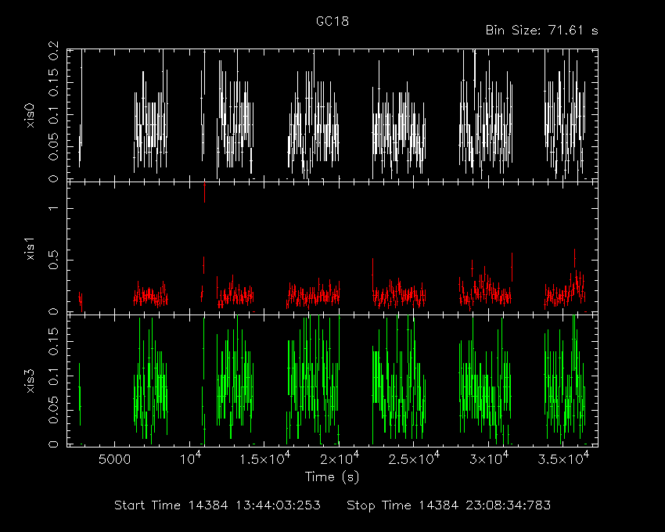Screen dimensions: 665x532
Task: Click the 1 tick label on xis1 axis
Action: [x=54, y=208]
